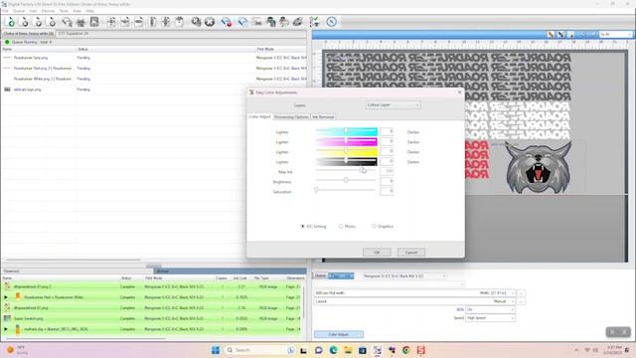Viewport: 636px width, 358px height.
Task: Switch to the Ink Removal tab
Action: (x=323, y=117)
